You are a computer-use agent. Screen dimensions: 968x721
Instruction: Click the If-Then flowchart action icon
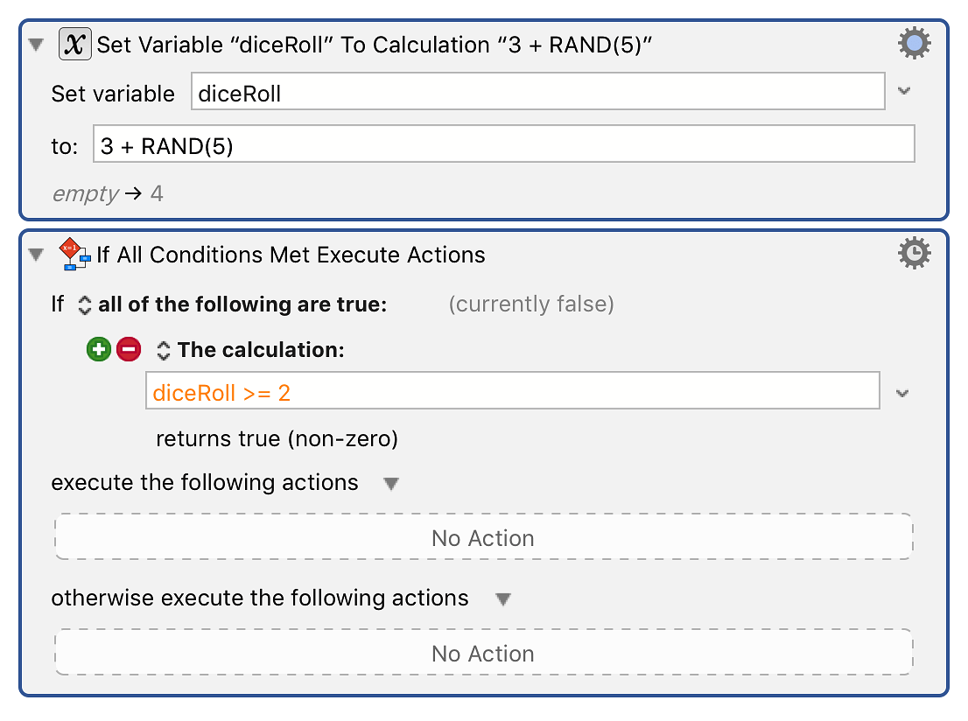(74, 255)
